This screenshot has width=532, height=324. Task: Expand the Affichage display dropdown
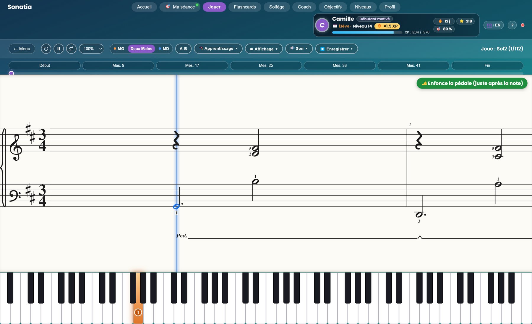point(264,49)
